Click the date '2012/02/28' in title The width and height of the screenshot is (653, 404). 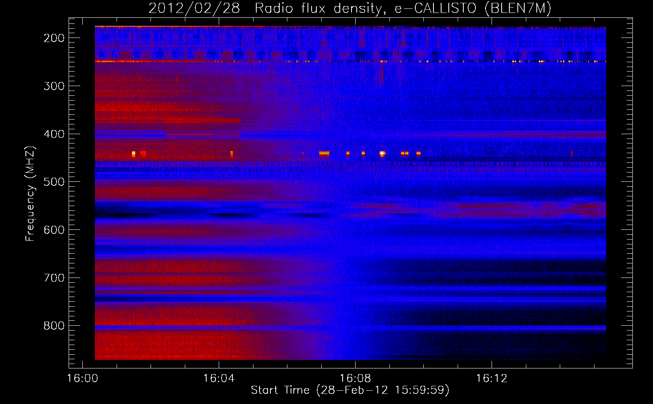pyautogui.click(x=194, y=8)
